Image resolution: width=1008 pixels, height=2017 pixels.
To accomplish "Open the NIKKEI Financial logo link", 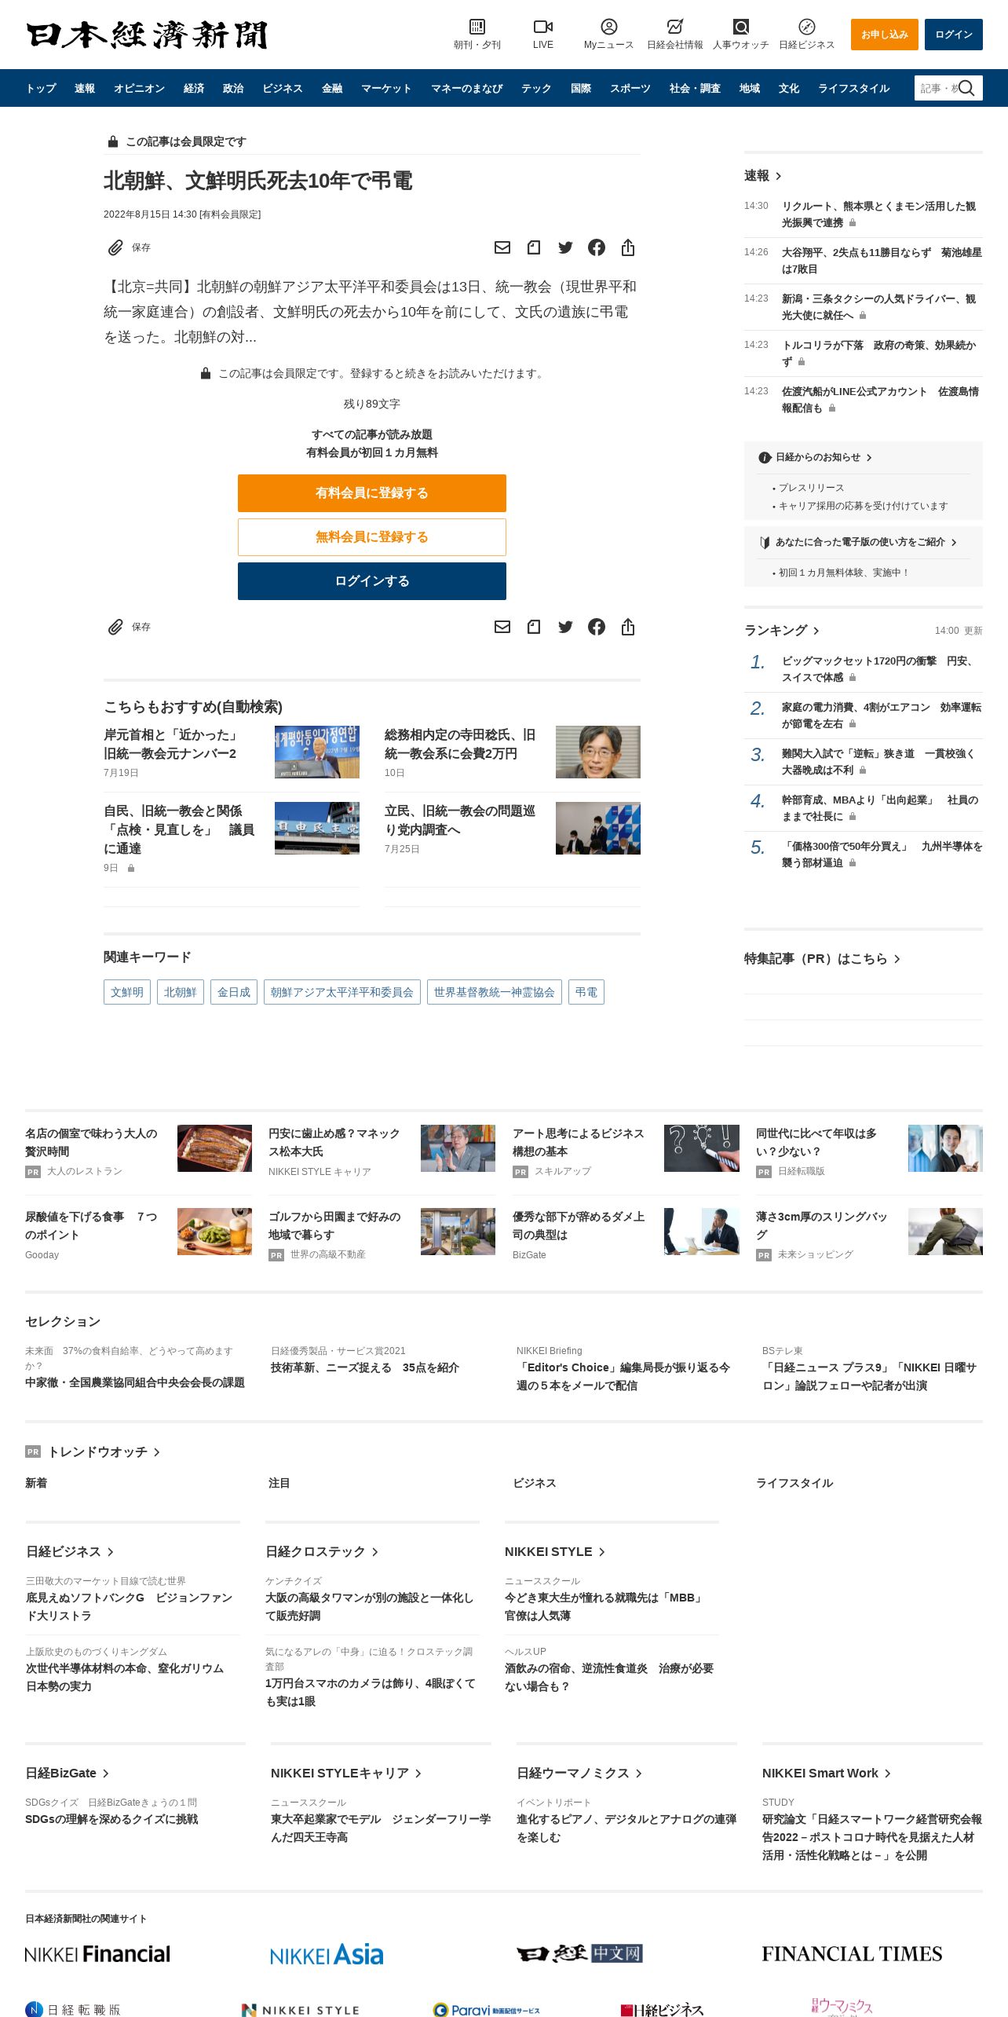I will pyautogui.click(x=97, y=1953).
